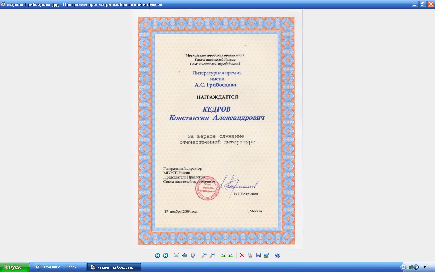Click the медаль Грибоедова taskbar button
This screenshot has width=435, height=272.
click(114, 267)
